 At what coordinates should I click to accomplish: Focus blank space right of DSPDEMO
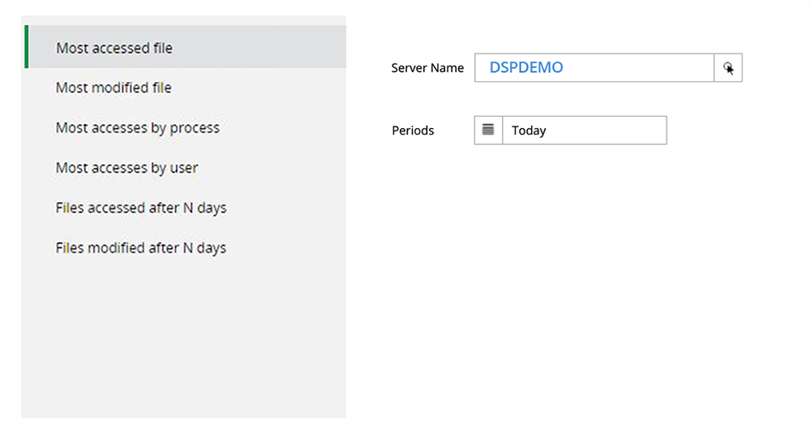pos(641,68)
